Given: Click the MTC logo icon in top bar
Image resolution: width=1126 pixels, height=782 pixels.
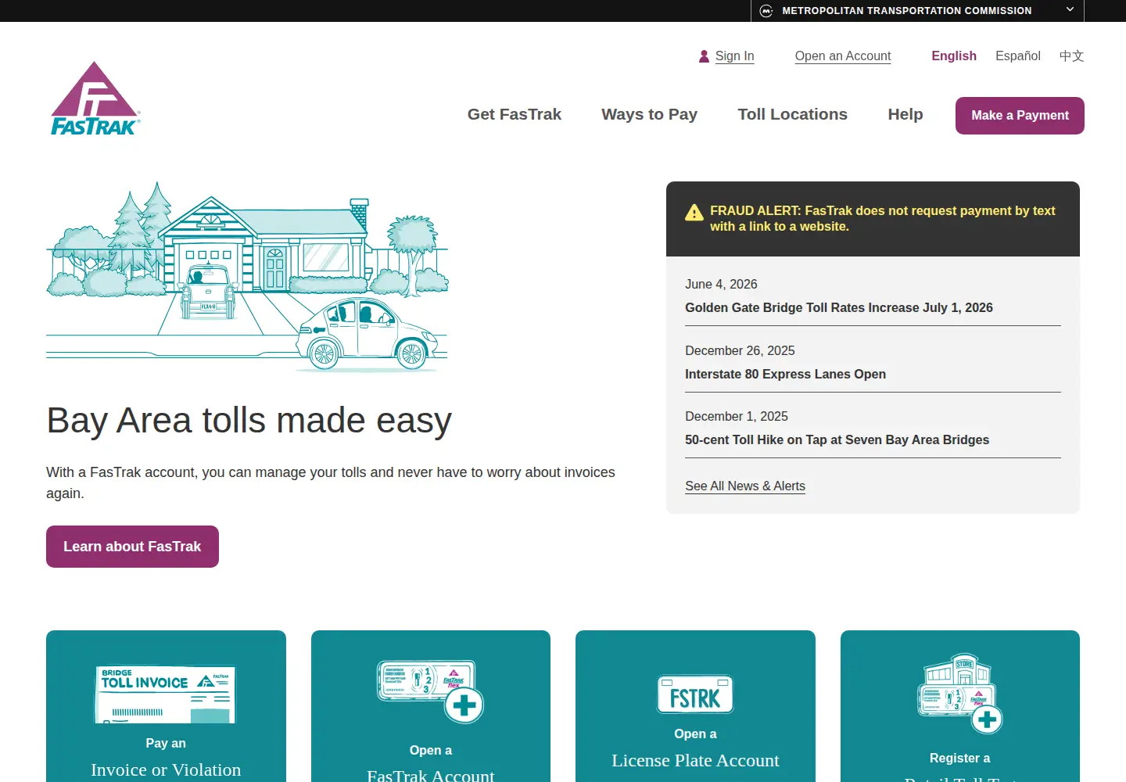Looking at the screenshot, I should [766, 11].
